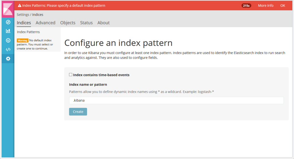
Task: Click 'Index name or pattern' label
Action: click(88, 85)
